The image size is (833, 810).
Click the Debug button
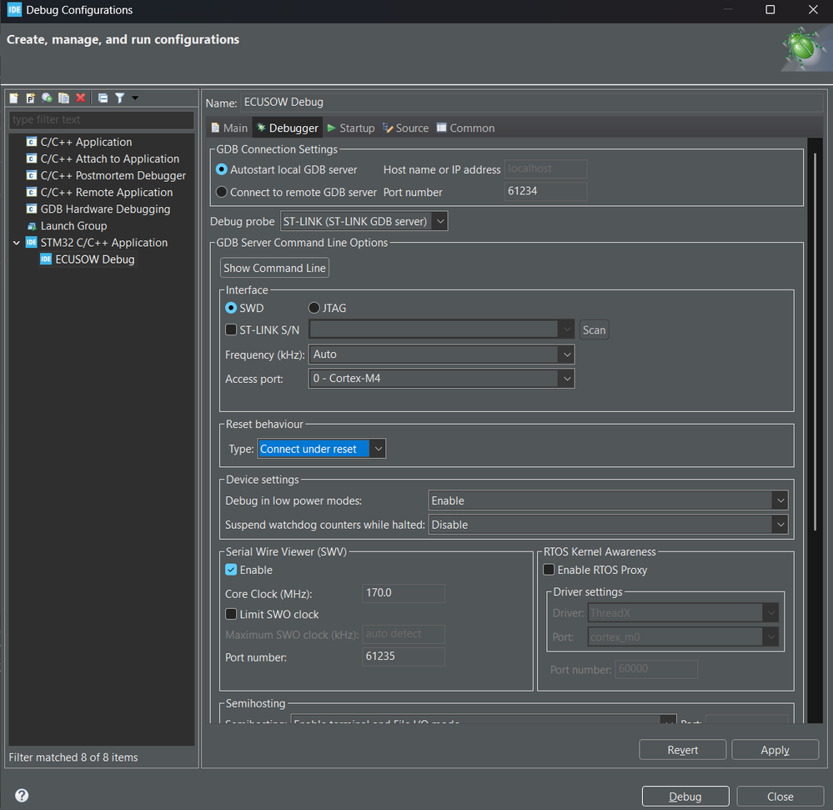point(685,796)
